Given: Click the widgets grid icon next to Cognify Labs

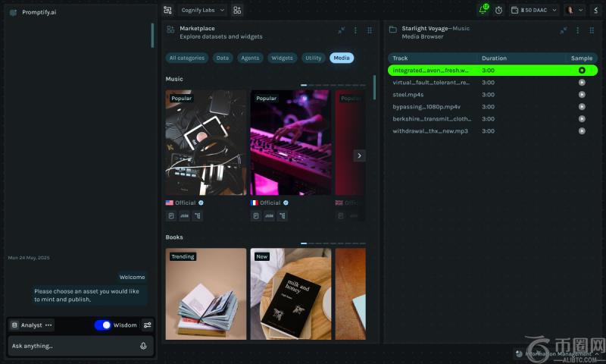Looking at the screenshot, I should [x=237, y=10].
